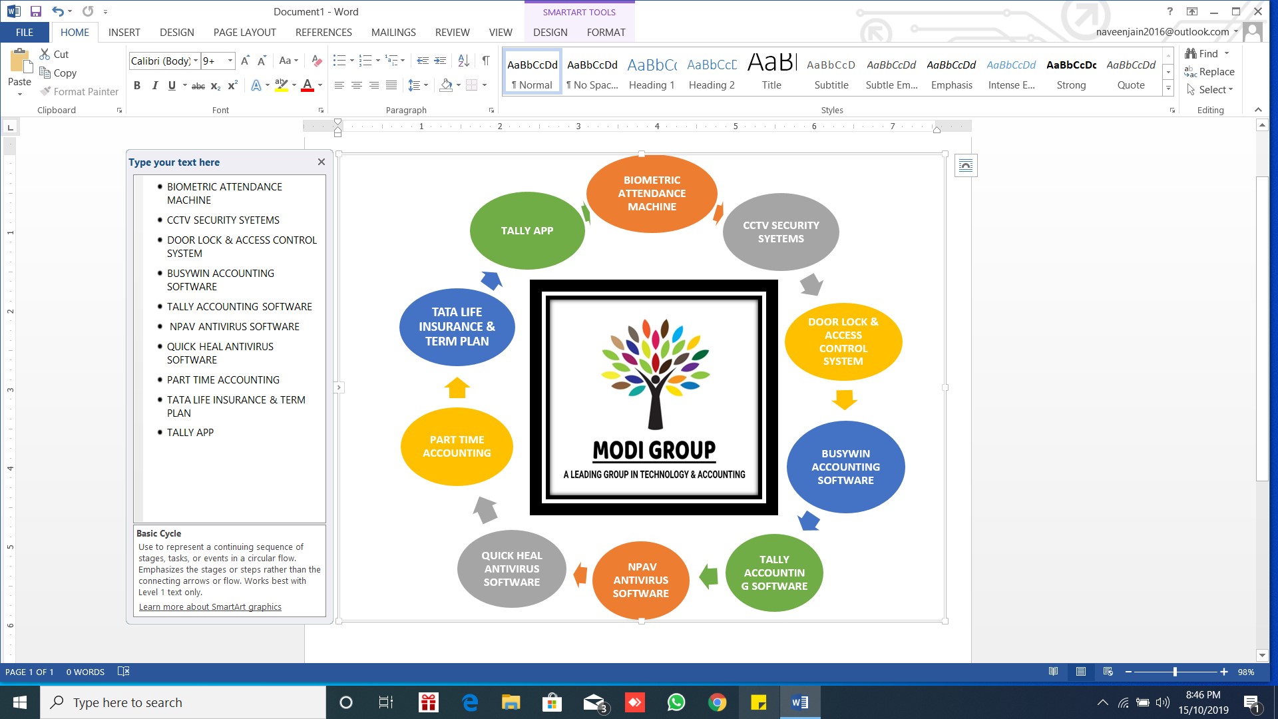The height and width of the screenshot is (719, 1278).
Task: Click the Windows Start button
Action: coord(20,702)
